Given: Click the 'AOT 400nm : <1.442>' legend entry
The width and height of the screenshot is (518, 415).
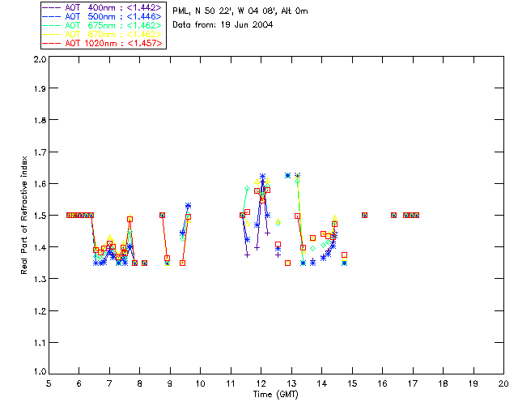Looking at the screenshot, I should (x=103, y=7).
